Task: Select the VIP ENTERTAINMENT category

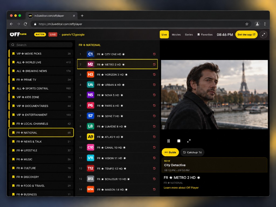Action: (x=41, y=115)
